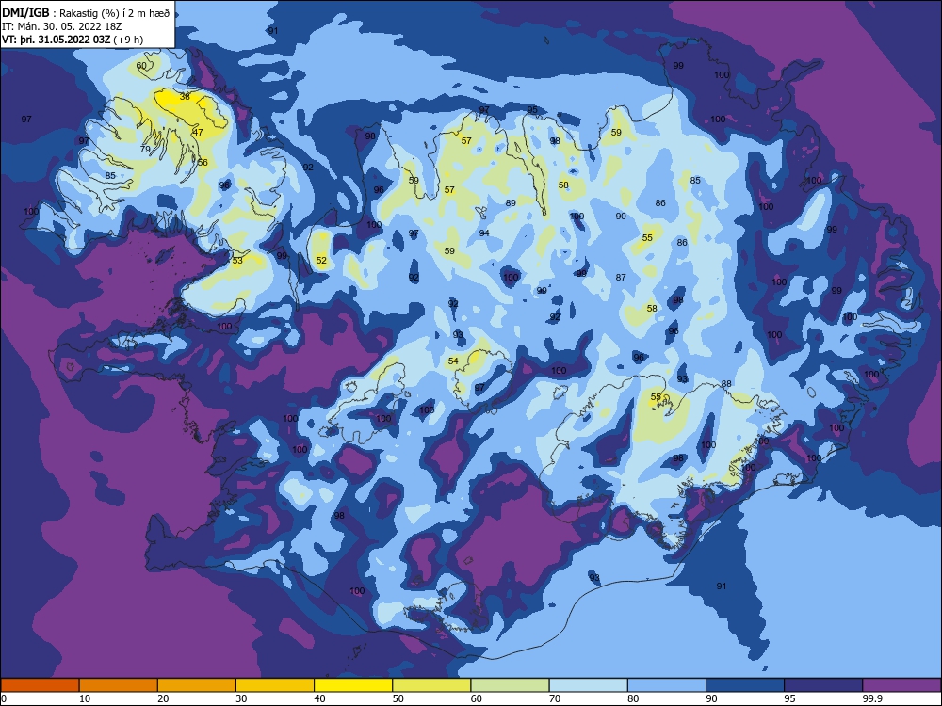Image resolution: width=942 pixels, height=706 pixels.
Task: Choose the pale blue 70–80 legend swatch
Action: click(589, 685)
